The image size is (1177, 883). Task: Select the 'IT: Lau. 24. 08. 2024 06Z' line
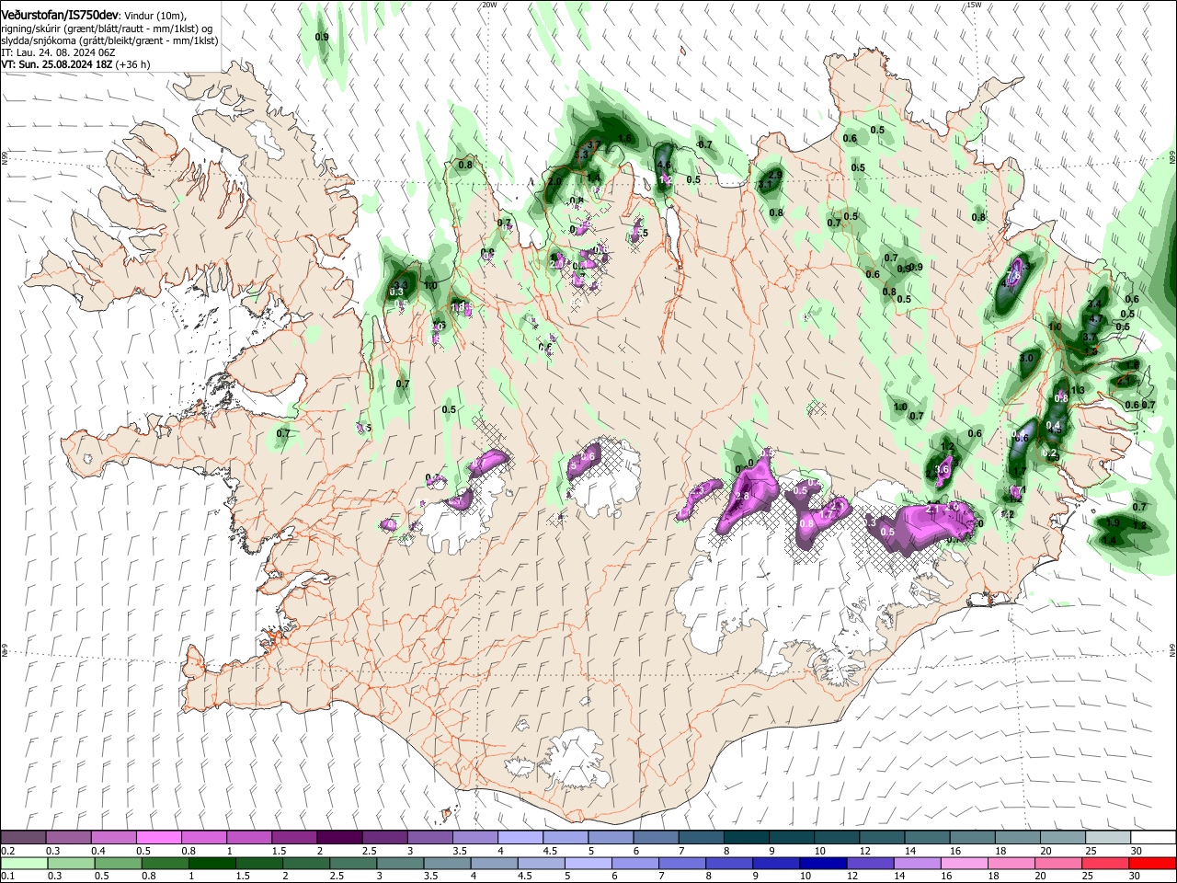tap(58, 53)
